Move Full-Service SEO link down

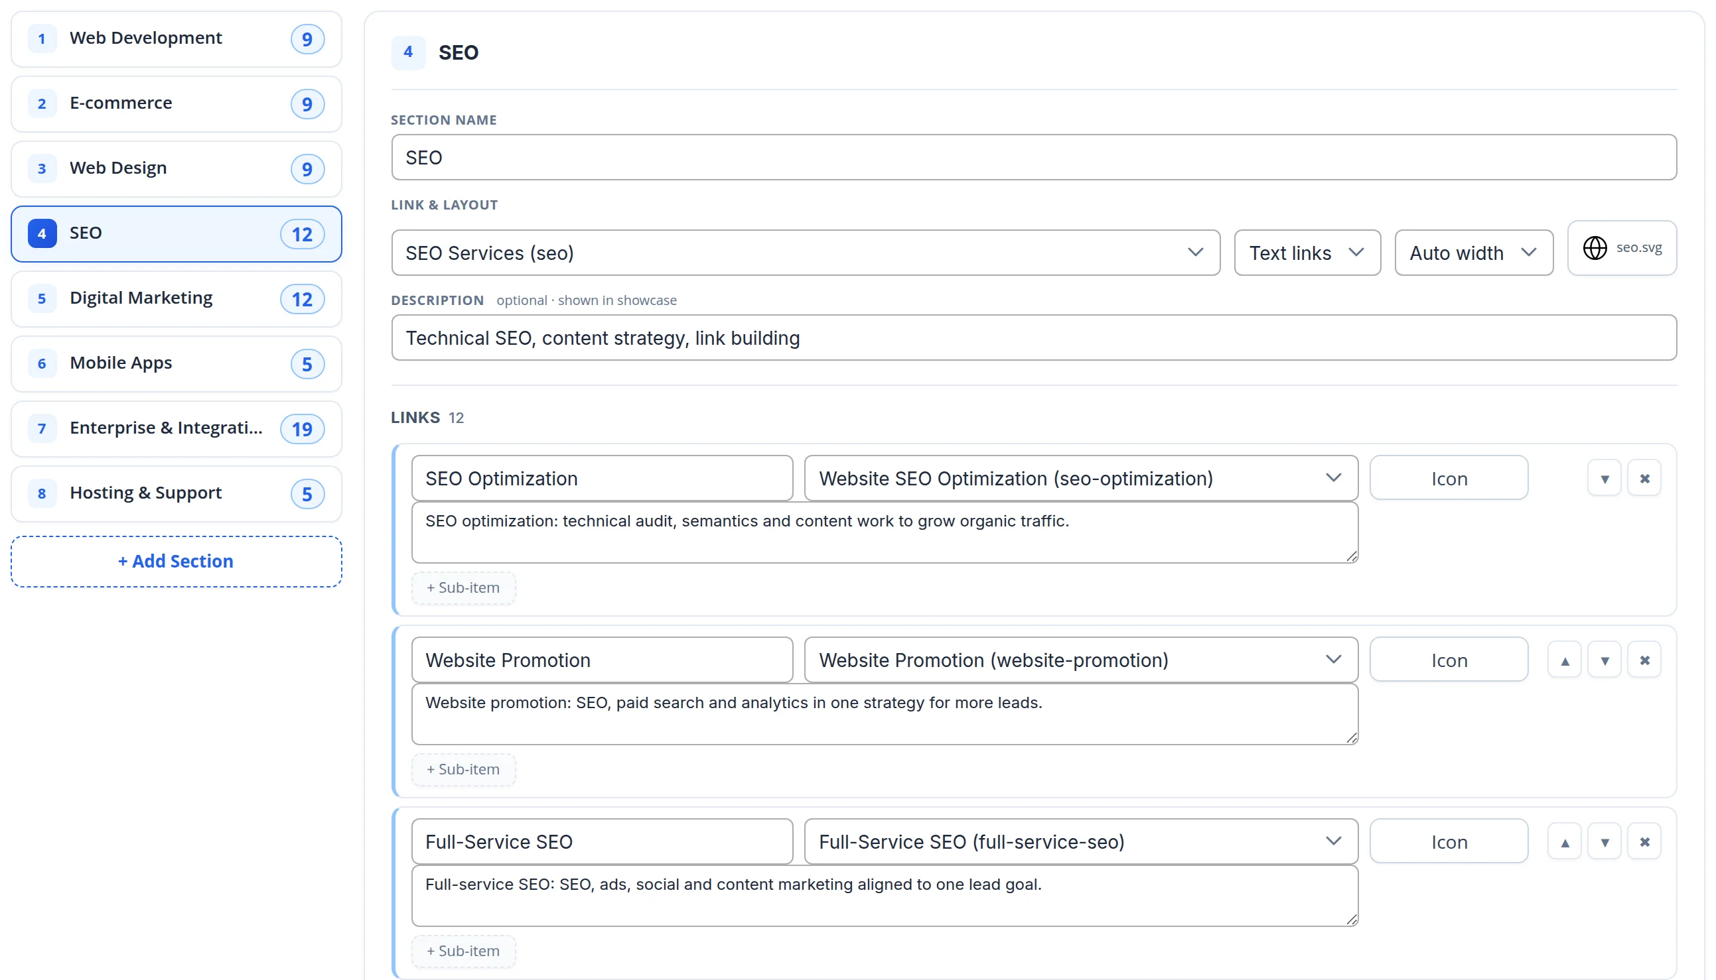pos(1605,842)
